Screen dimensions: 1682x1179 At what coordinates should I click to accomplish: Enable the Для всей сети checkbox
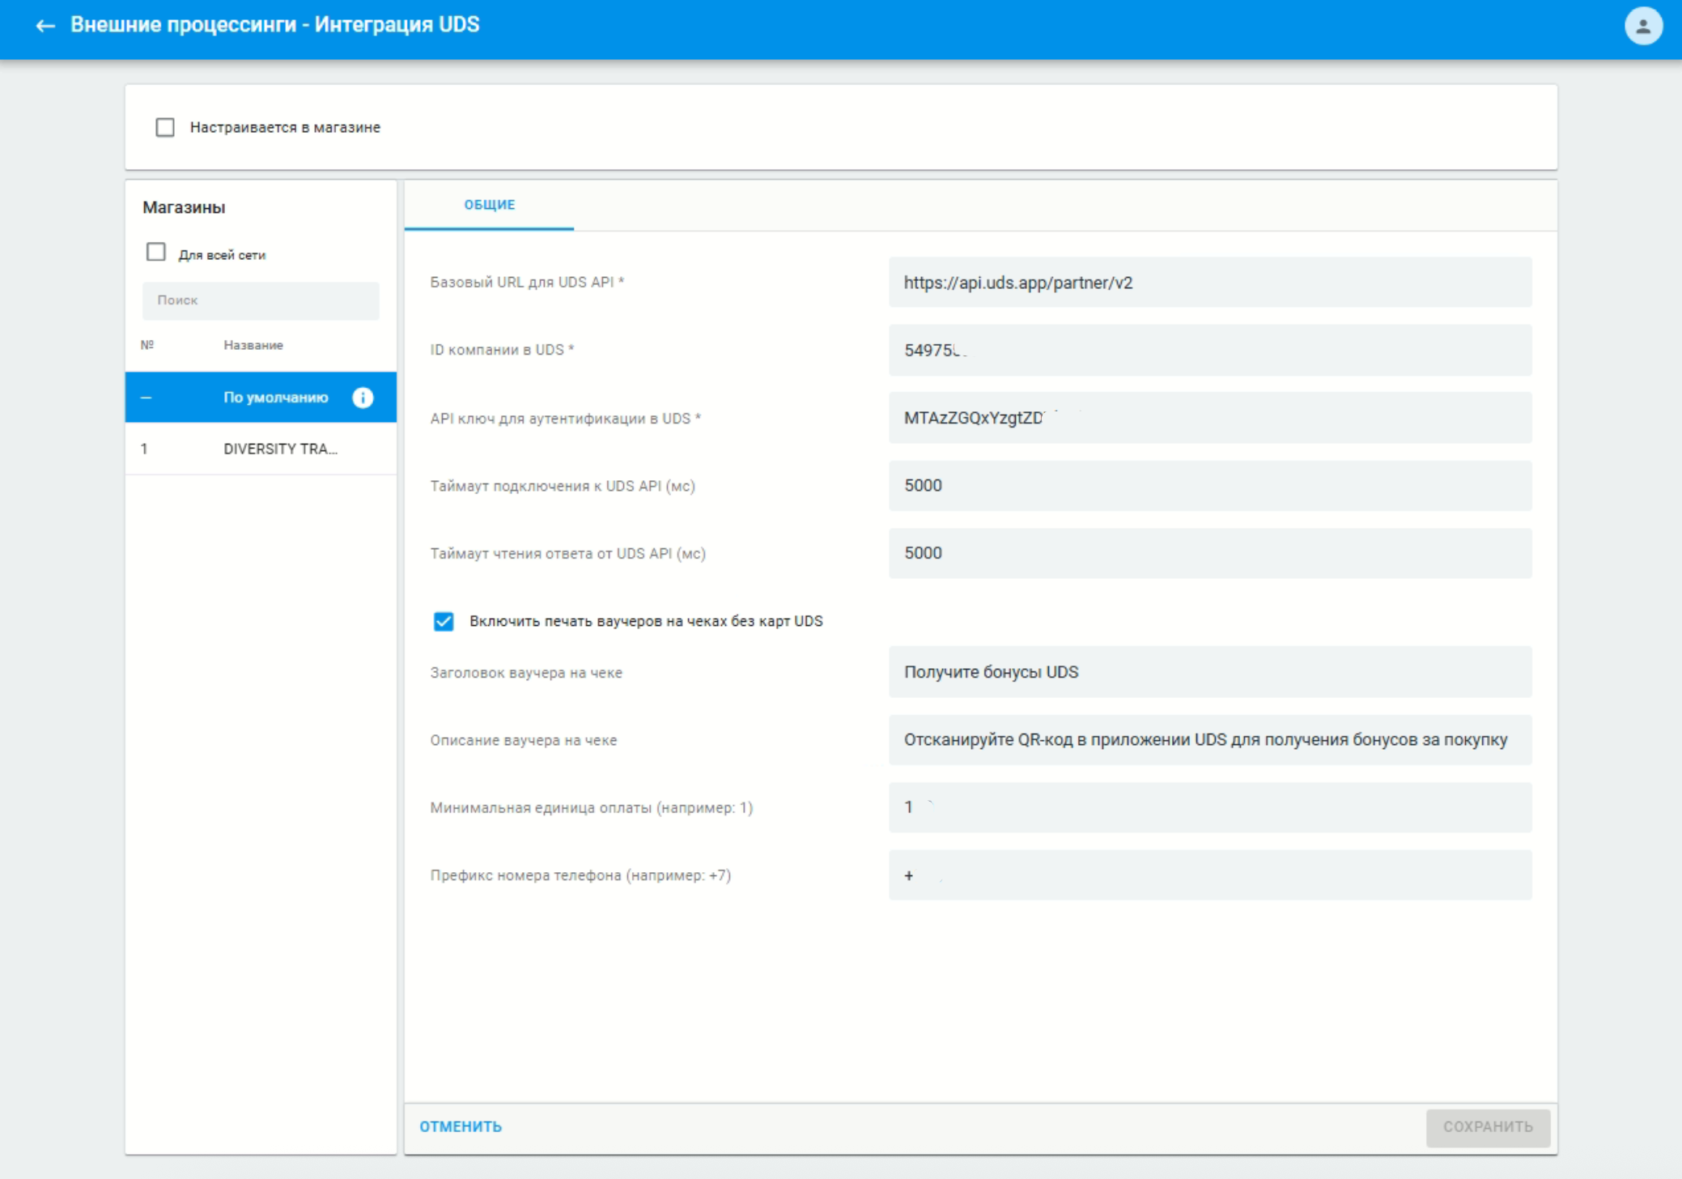pyautogui.click(x=156, y=253)
